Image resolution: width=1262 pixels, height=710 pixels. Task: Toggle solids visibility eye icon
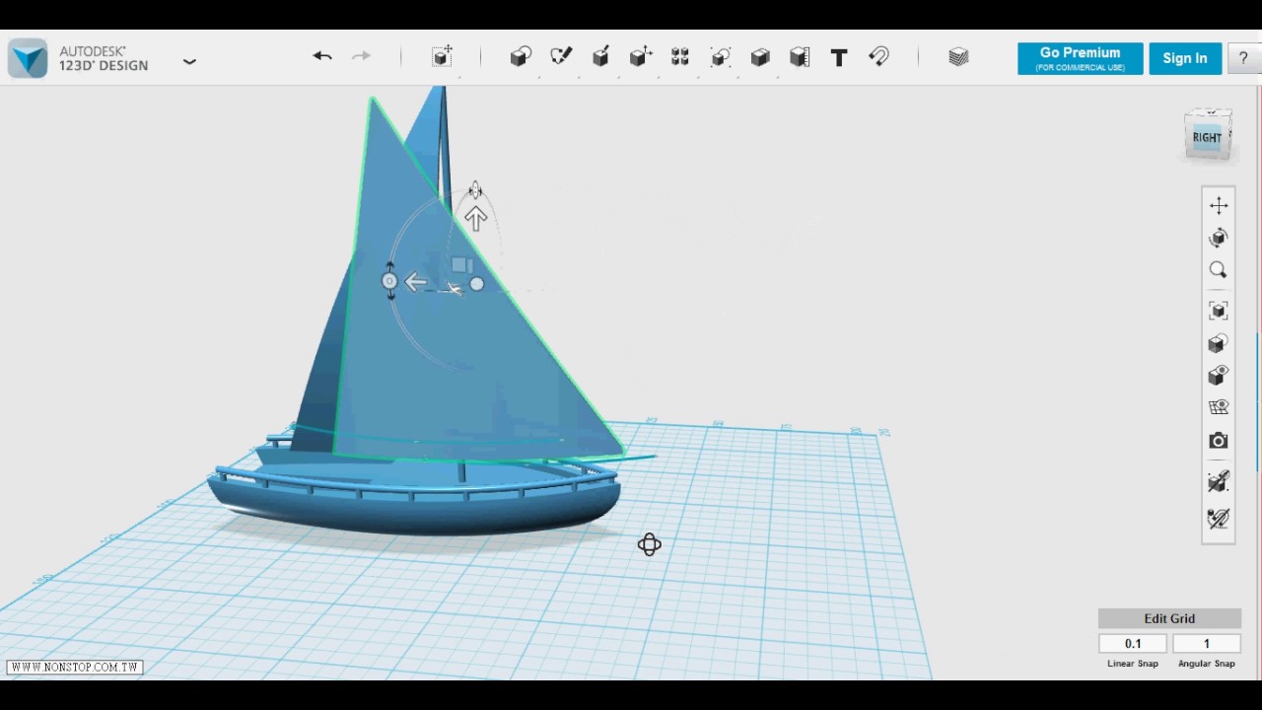click(1219, 376)
